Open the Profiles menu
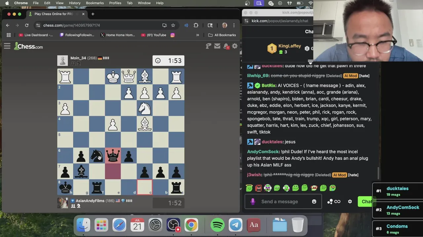This screenshot has height=237, width=423. pos(115,3)
